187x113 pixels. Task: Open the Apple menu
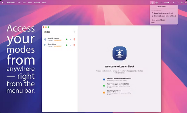(3, 3)
